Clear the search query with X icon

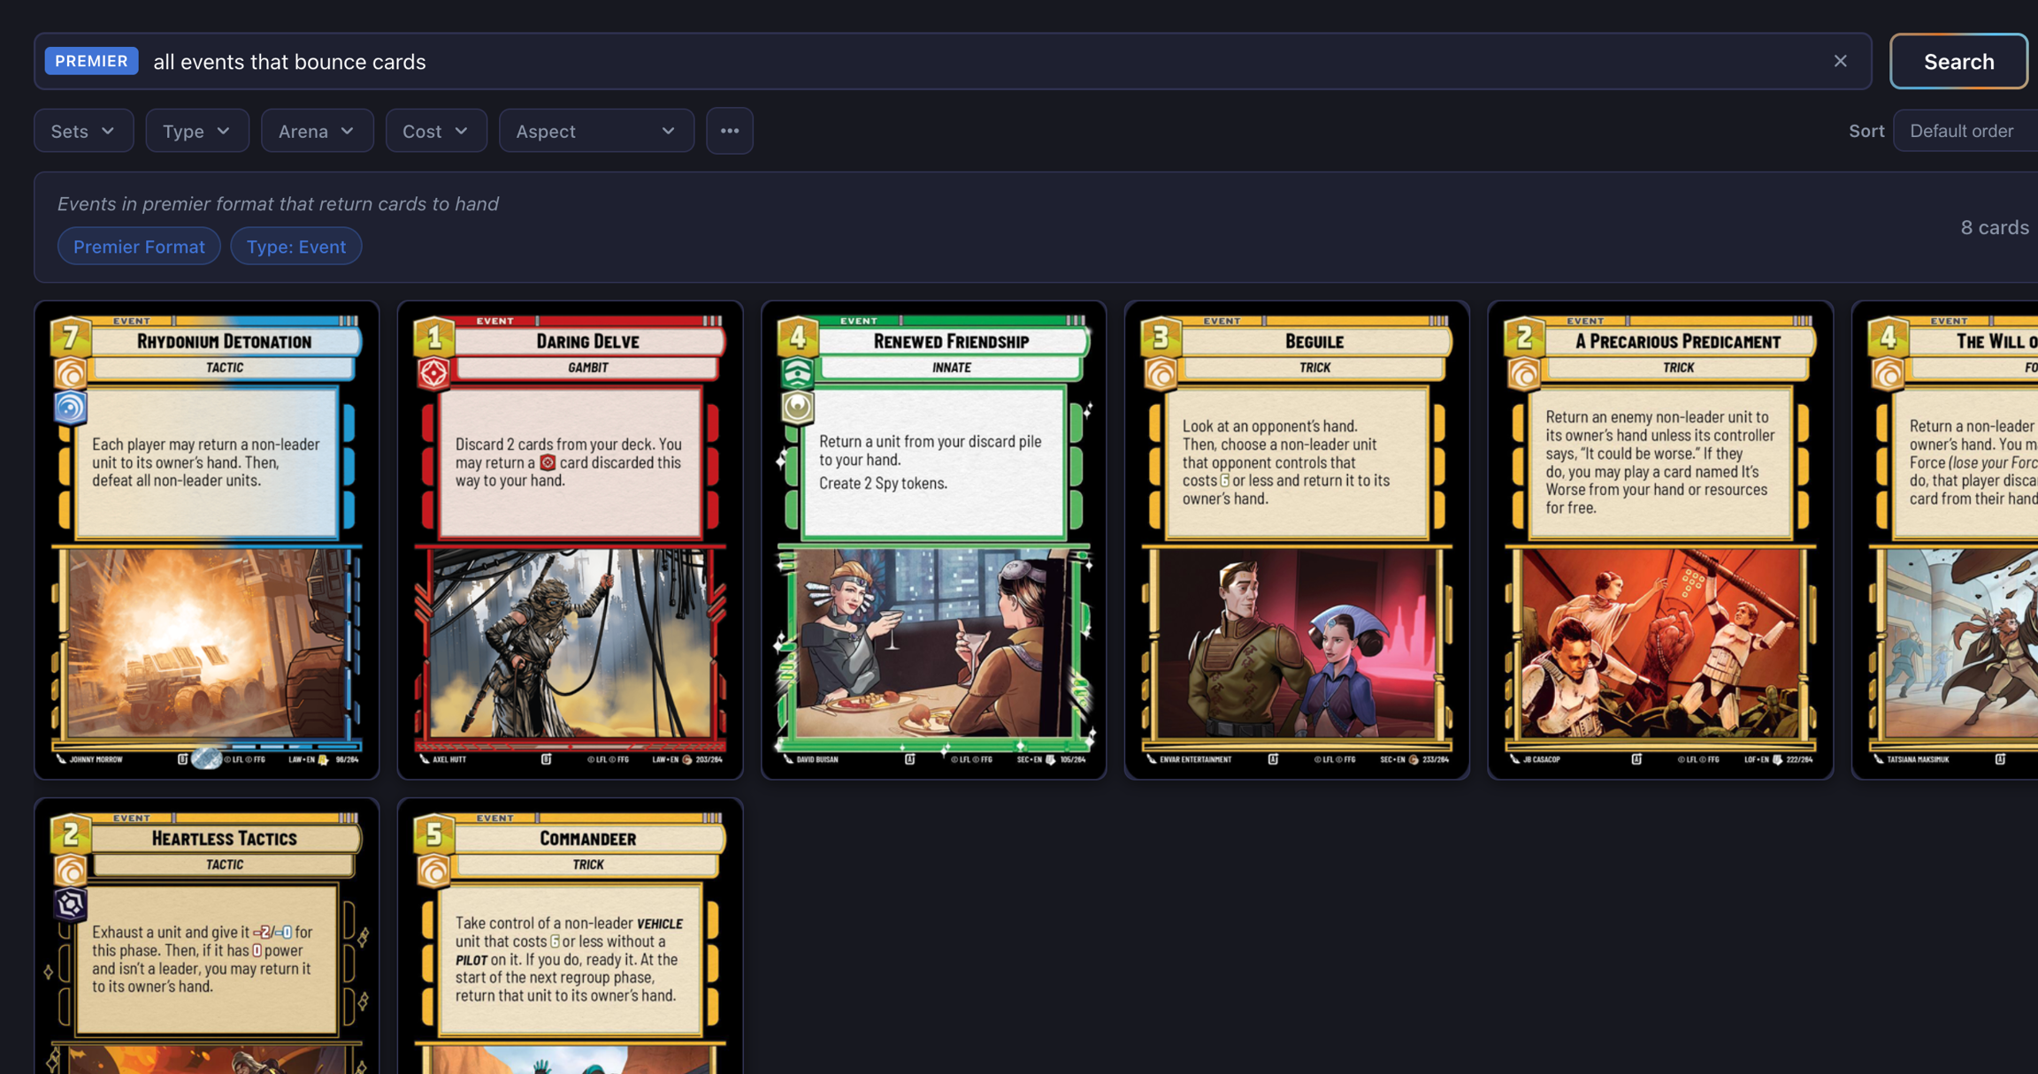1840,61
